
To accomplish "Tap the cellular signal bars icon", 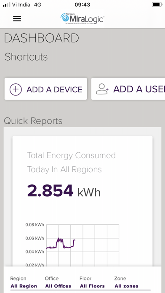I will 7,5.
